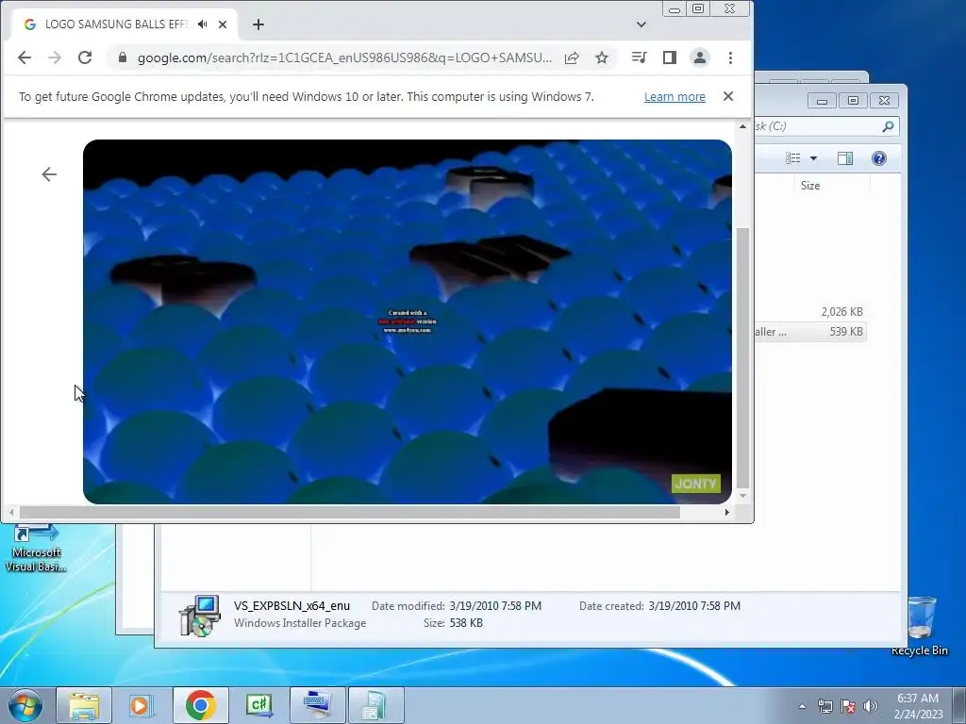View site info via the padlock icon

point(123,58)
